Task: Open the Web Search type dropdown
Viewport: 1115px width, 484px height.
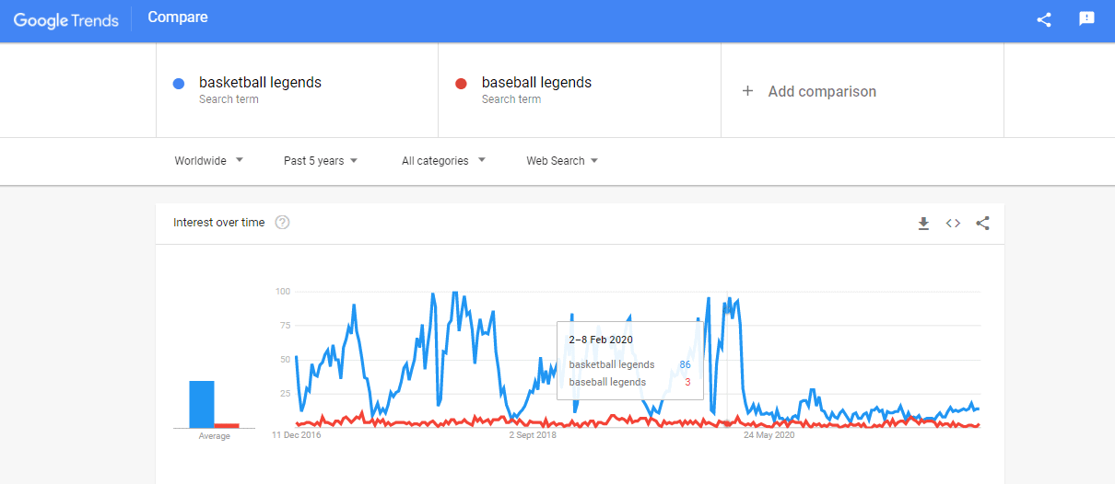Action: 562,161
